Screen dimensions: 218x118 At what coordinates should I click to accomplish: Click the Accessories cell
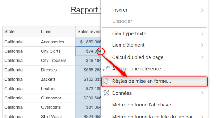pos(57,42)
